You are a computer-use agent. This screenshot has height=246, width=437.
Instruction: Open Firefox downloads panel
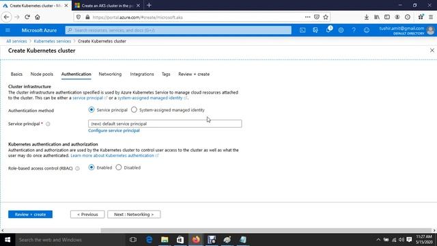tap(367, 17)
